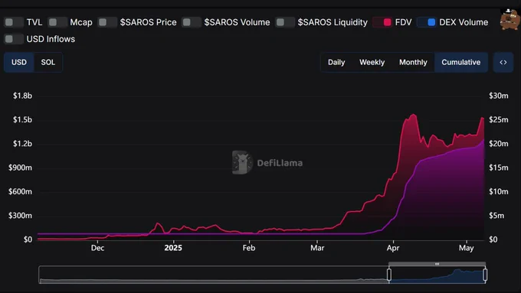Click the embed code icon button
This screenshot has width=521, height=293.
[x=503, y=63]
